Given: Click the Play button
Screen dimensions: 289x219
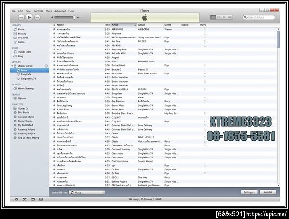Looking at the screenshot, I should click(29, 17).
